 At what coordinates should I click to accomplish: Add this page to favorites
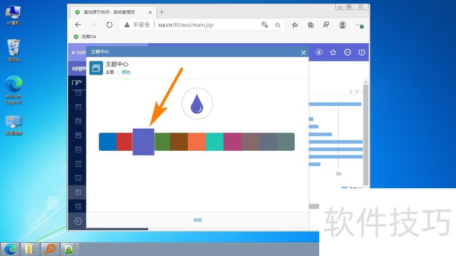click(x=278, y=25)
